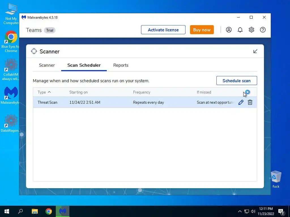290x217 pixels.
Task: Open the recycle bin on the desktop
Action: click(276, 179)
